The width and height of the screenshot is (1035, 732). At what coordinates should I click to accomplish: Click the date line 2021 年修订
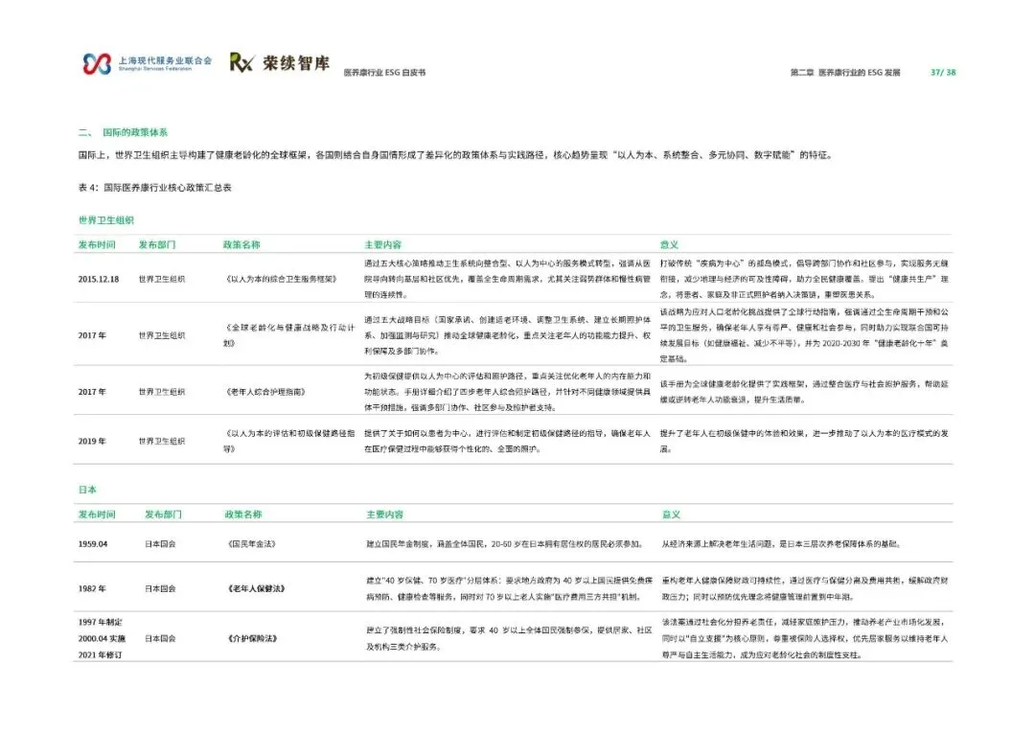pyautogui.click(x=100, y=655)
